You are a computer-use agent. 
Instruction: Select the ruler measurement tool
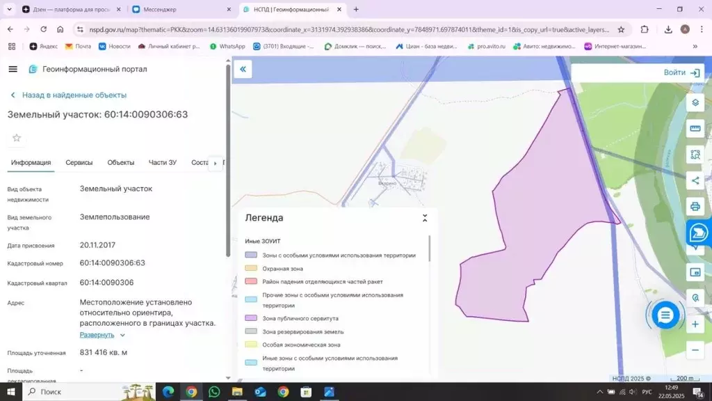pos(695,129)
